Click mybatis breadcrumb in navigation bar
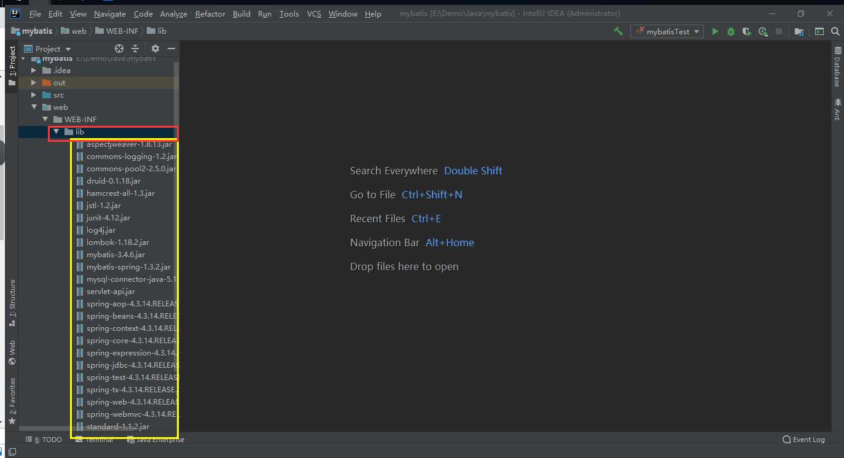 (x=31, y=31)
